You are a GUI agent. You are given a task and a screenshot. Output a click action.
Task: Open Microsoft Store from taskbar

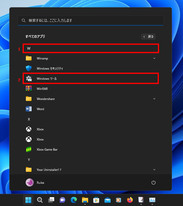96,200
